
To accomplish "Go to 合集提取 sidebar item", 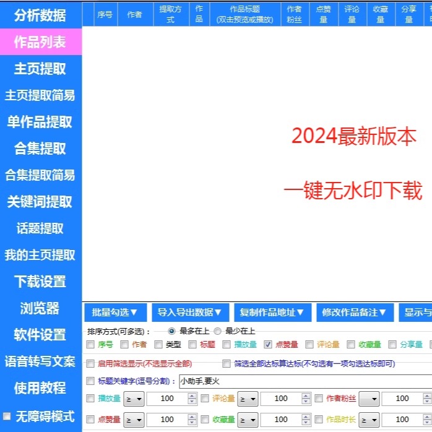I will (40, 149).
